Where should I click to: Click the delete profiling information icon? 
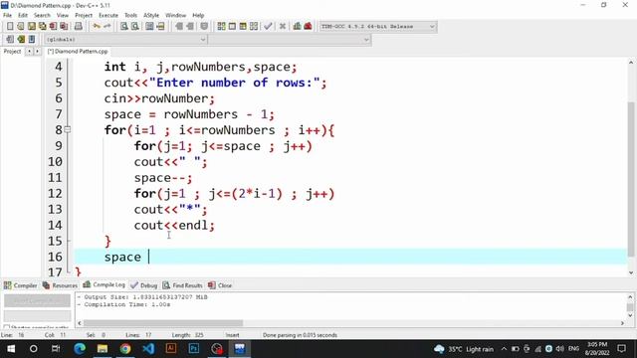coord(308,27)
